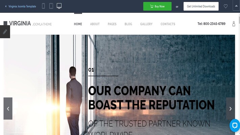This screenshot has width=240, height=135.
Task: Open the Gallery menu item
Action: point(146,24)
